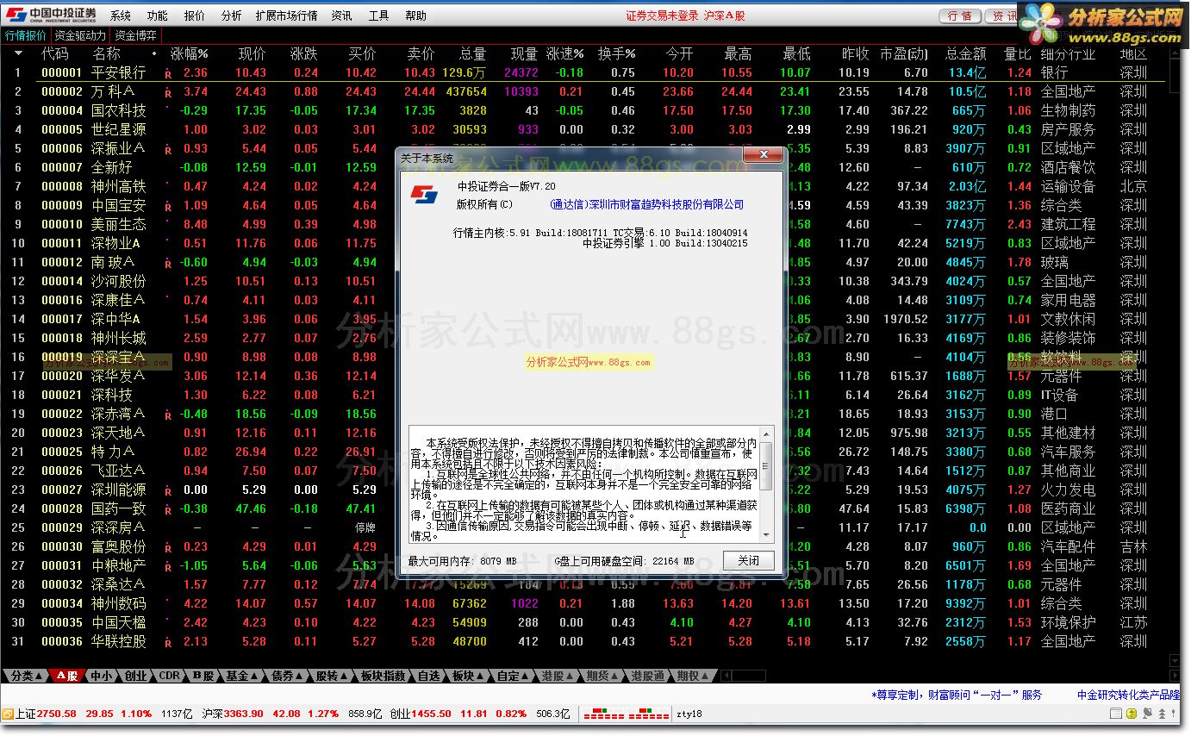Click the 中国中投证券 logo in title bar
This screenshot has width=1191, height=736.
point(51,15)
